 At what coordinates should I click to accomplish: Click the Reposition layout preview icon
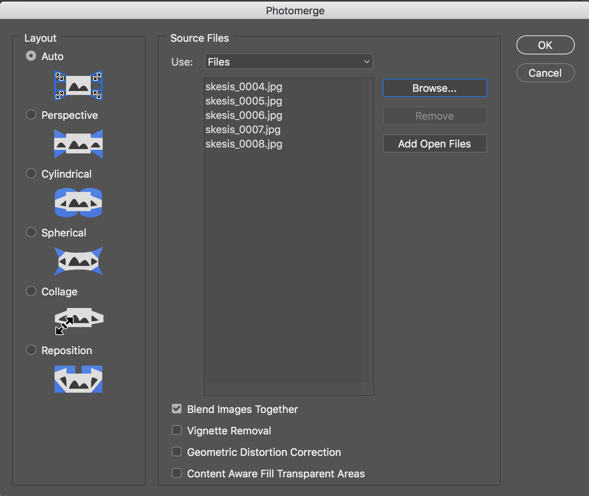[78, 379]
